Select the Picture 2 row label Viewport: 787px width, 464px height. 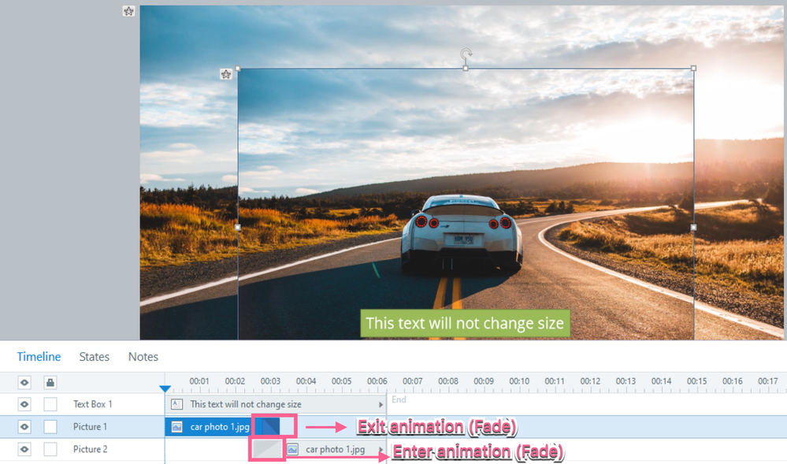tap(90, 450)
